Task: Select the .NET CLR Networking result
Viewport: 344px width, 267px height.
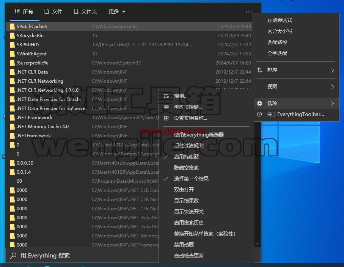Action: click(x=130, y=81)
